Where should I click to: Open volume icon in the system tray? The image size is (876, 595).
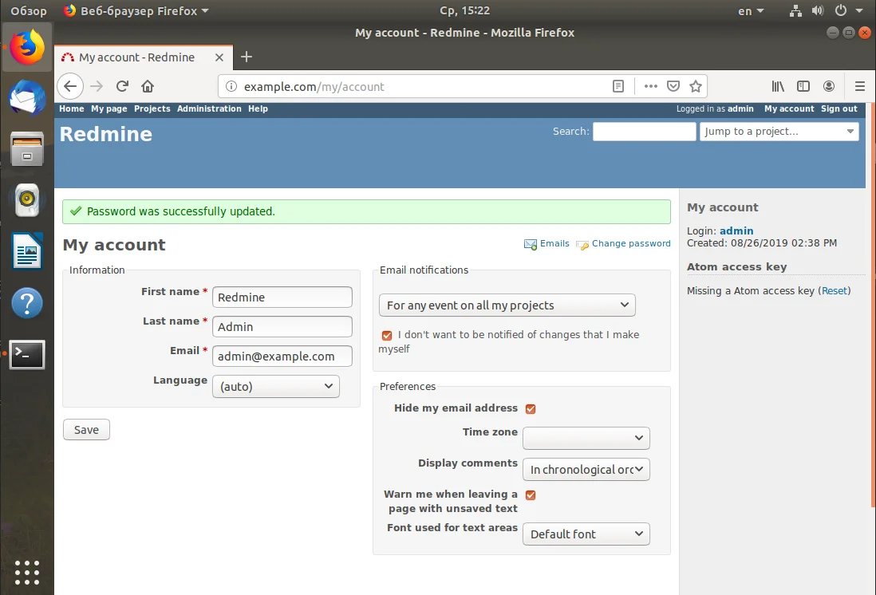(x=818, y=10)
